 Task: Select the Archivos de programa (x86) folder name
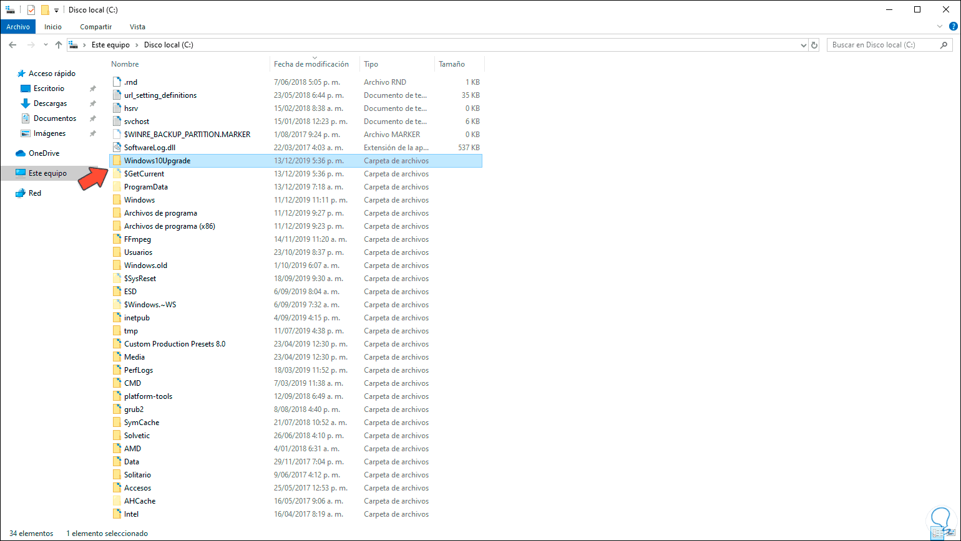tap(170, 226)
